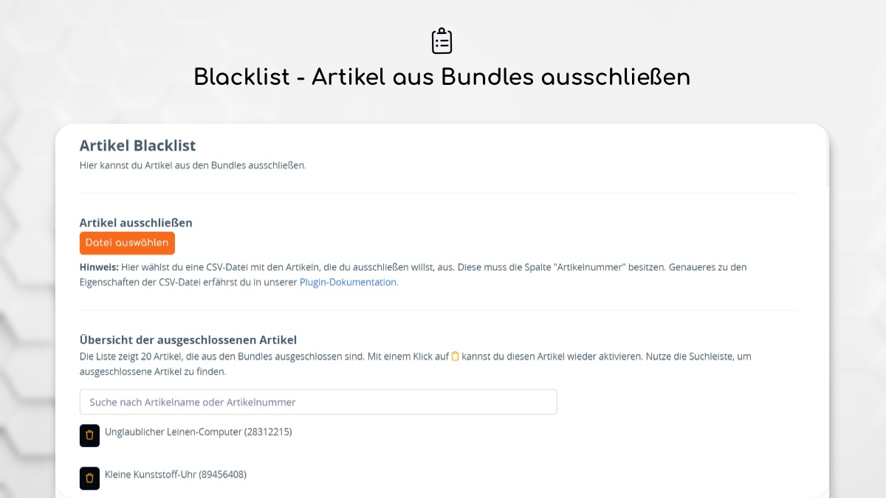Reactivate "Unglaublicher Leinen-Computer" via its trash icon
The height and width of the screenshot is (498, 886).
point(89,435)
